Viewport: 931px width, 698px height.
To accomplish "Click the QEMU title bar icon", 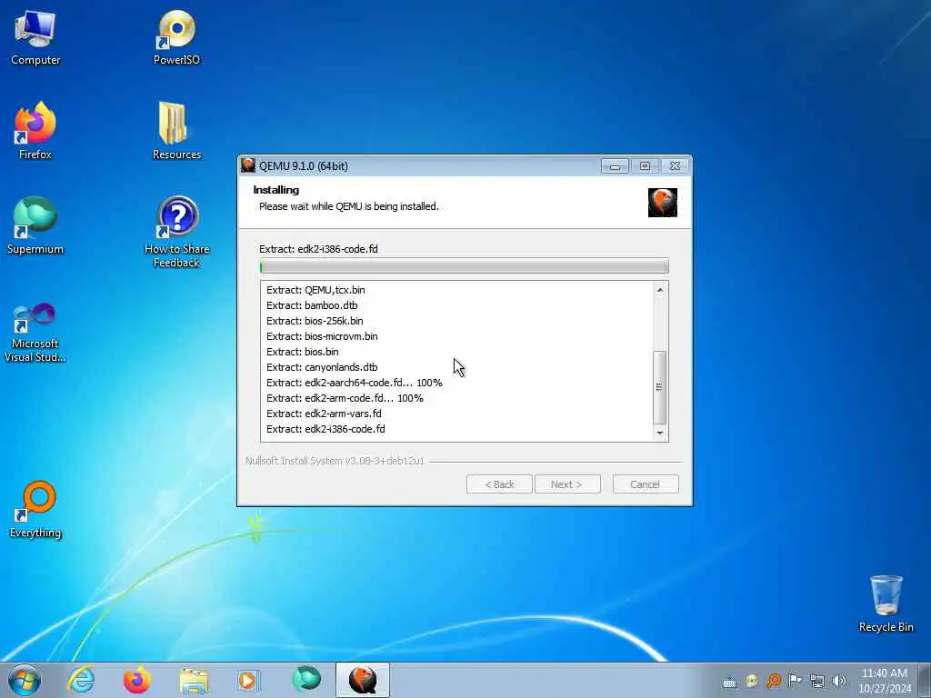I will [248, 165].
